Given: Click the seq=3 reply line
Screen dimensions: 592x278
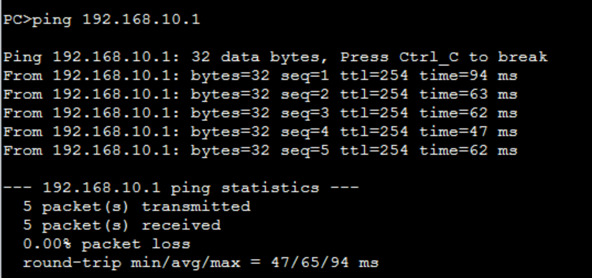Looking at the screenshot, I should (260, 113).
